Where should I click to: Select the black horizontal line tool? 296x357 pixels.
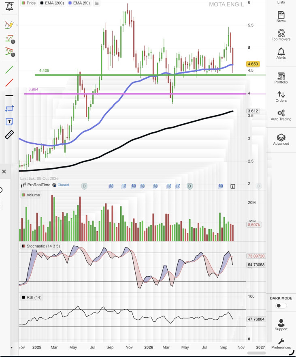tap(9, 96)
